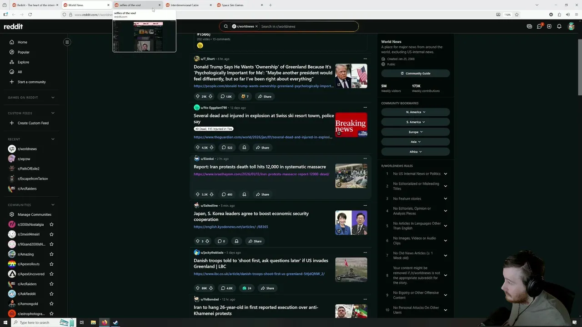Expand the N. America bookmark dropdown

416,112
